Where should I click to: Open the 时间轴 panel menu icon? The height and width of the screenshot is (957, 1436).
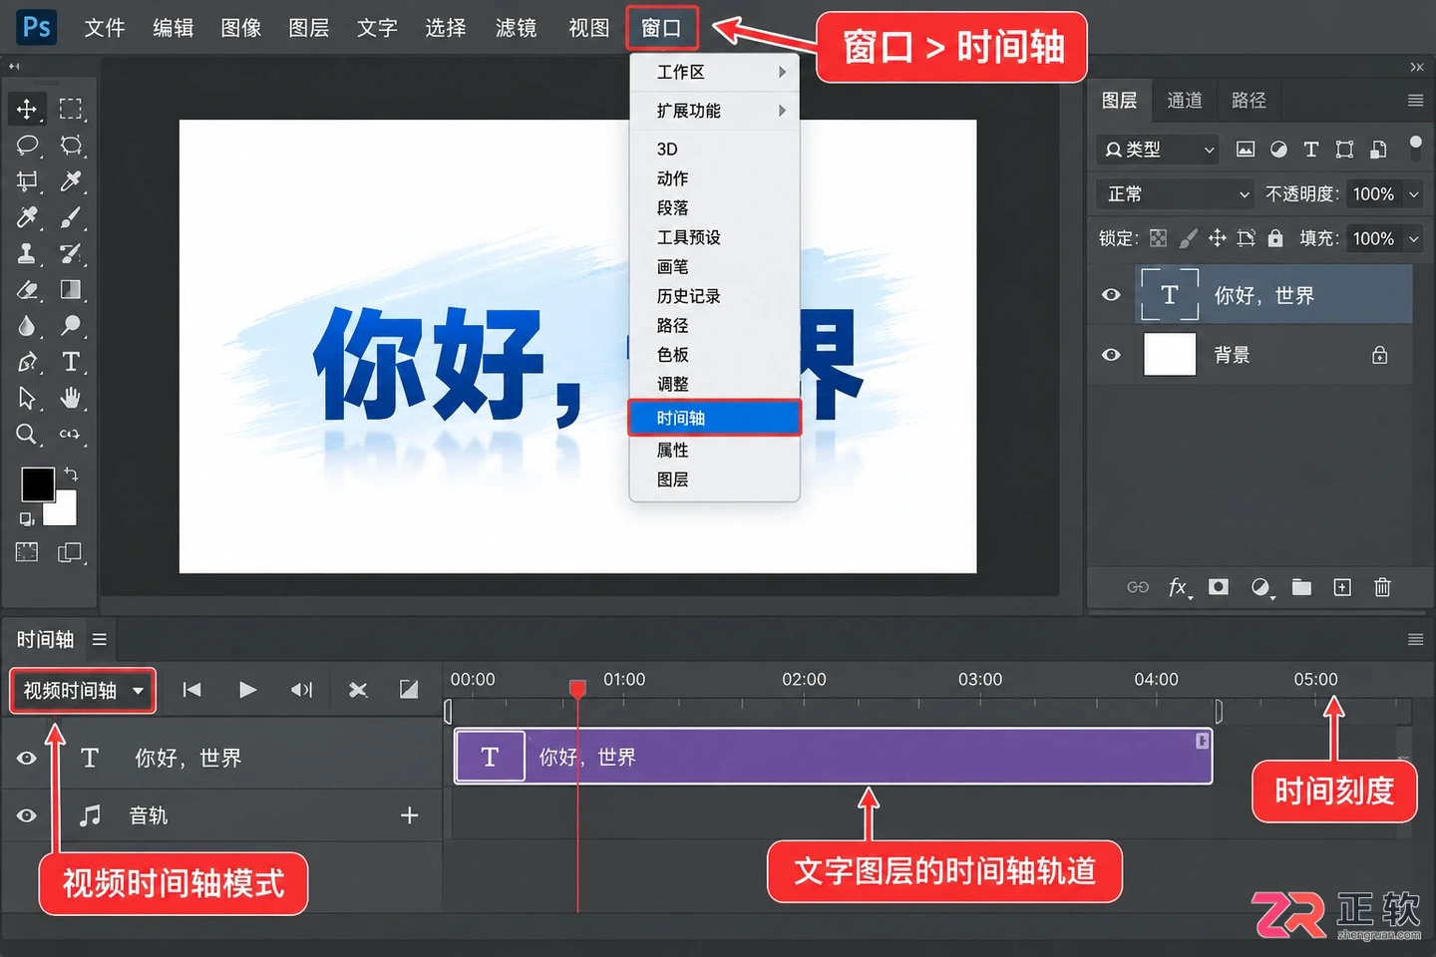point(100,639)
